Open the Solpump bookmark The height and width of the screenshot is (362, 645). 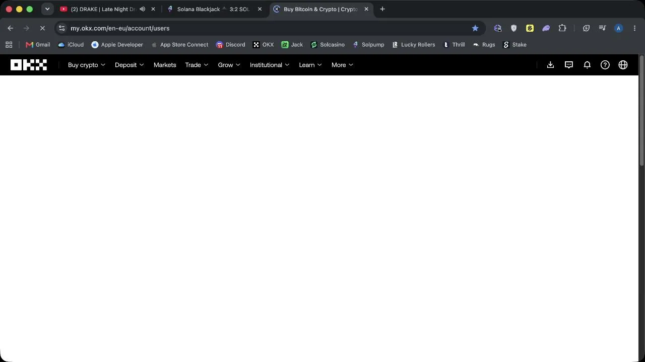click(368, 45)
